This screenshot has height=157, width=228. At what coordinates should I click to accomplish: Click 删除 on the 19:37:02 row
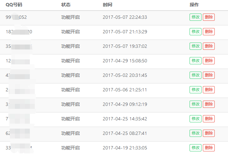pyautogui.click(x=209, y=46)
